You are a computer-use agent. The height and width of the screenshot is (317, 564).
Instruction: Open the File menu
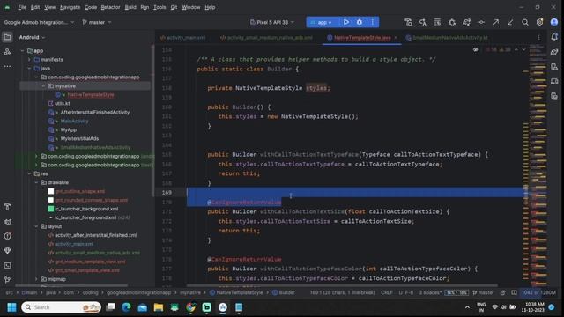point(22,7)
